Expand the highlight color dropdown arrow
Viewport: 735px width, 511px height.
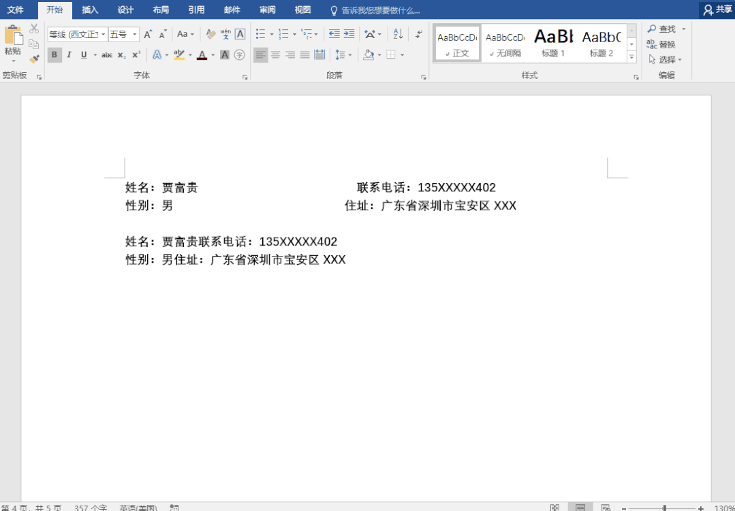pyautogui.click(x=190, y=55)
